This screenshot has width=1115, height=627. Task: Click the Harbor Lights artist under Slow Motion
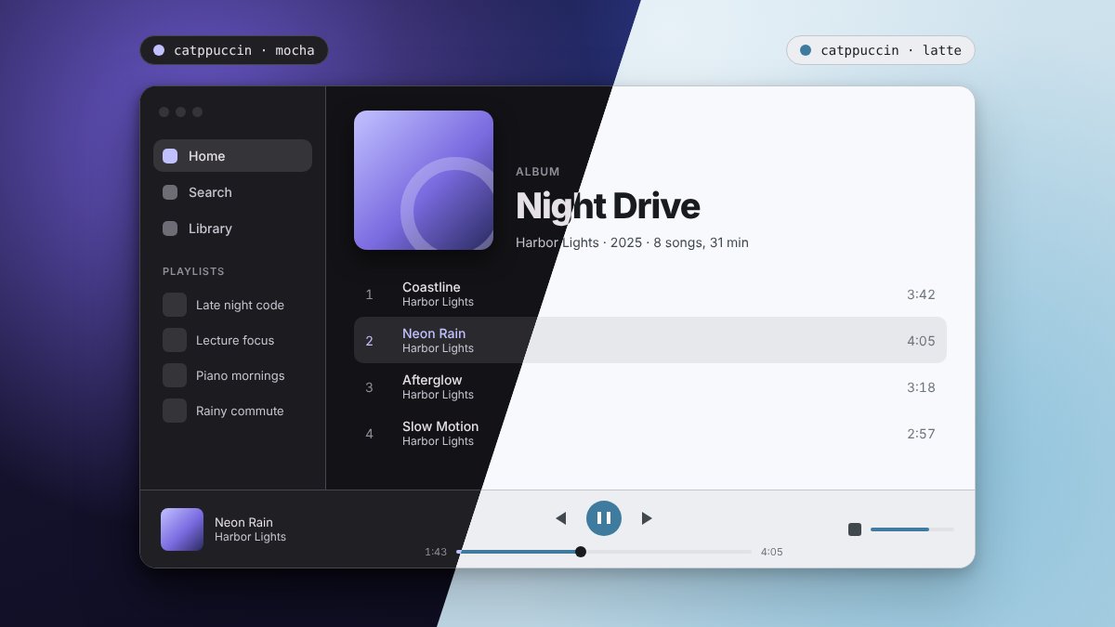tap(438, 441)
